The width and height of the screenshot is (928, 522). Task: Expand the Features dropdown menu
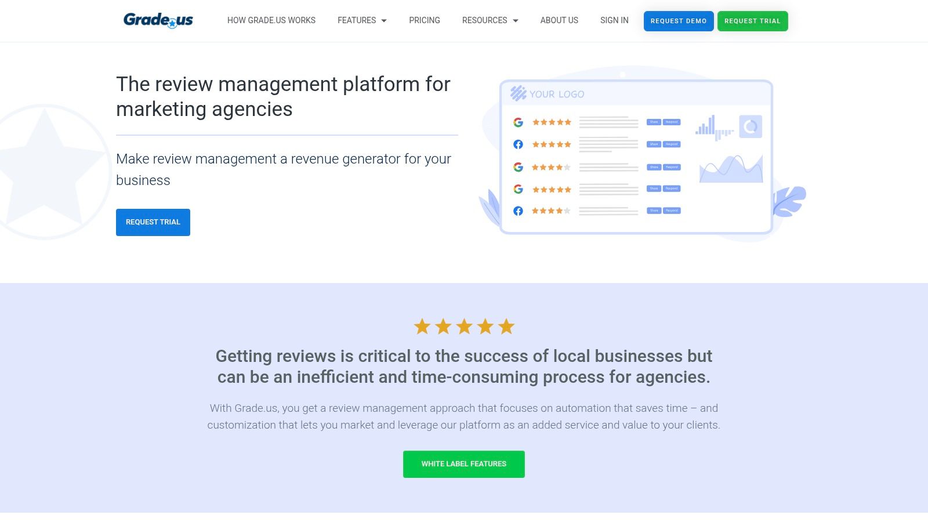pyautogui.click(x=362, y=20)
